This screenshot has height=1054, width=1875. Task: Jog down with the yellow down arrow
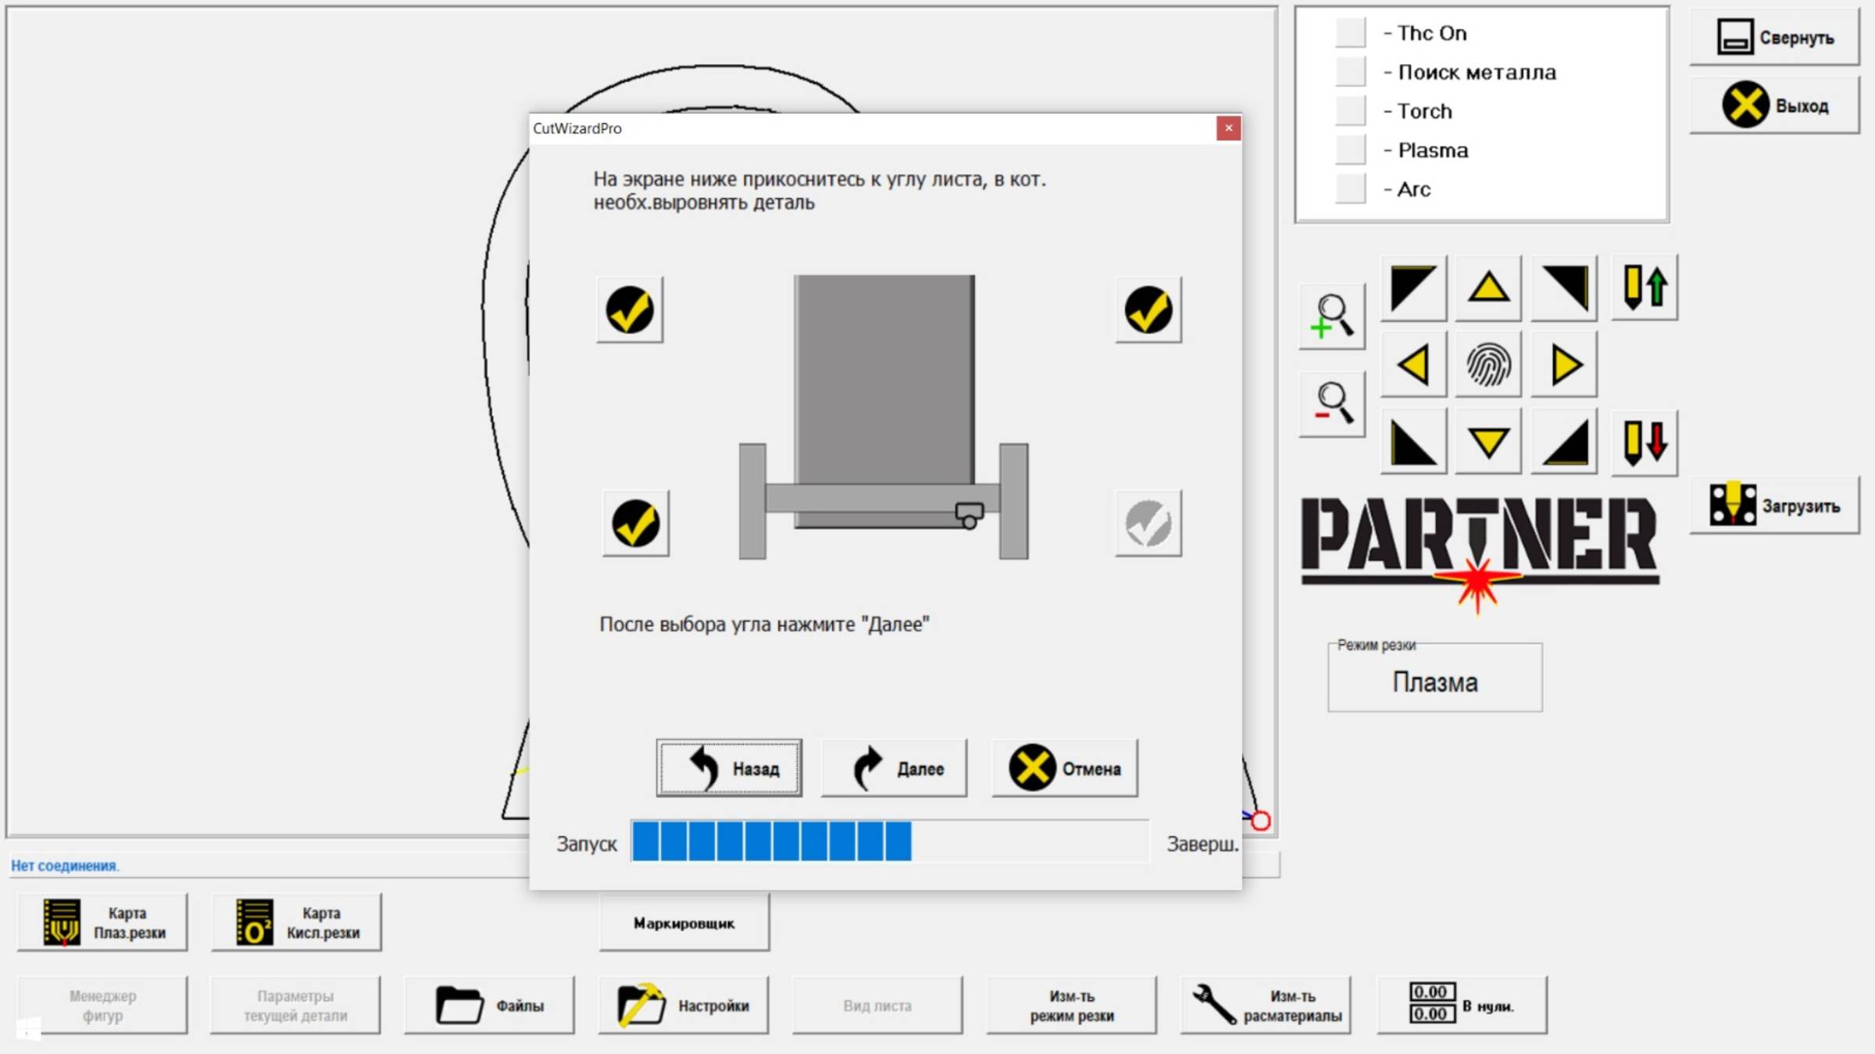click(x=1488, y=442)
